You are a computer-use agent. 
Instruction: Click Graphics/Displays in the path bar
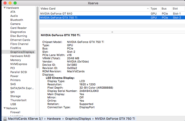click(x=78, y=119)
